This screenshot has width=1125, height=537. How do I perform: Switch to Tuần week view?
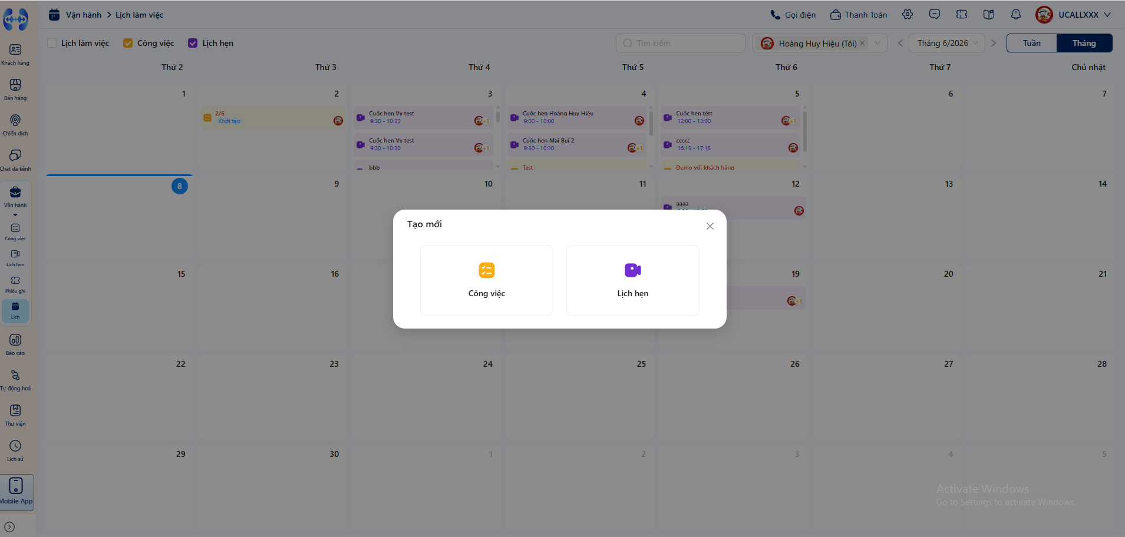(1032, 43)
